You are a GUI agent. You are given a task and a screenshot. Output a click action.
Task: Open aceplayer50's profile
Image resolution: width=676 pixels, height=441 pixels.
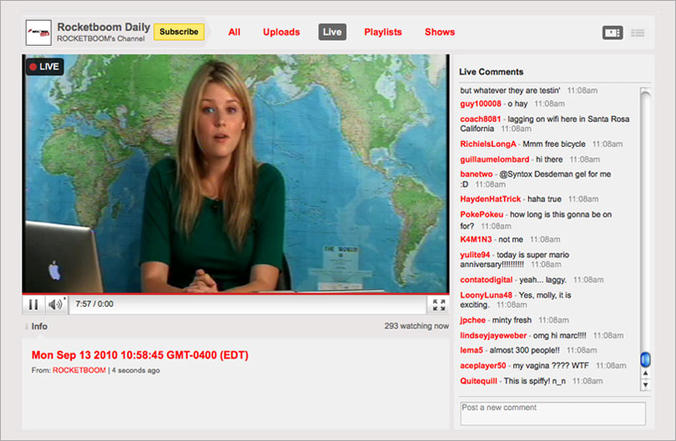(x=483, y=366)
